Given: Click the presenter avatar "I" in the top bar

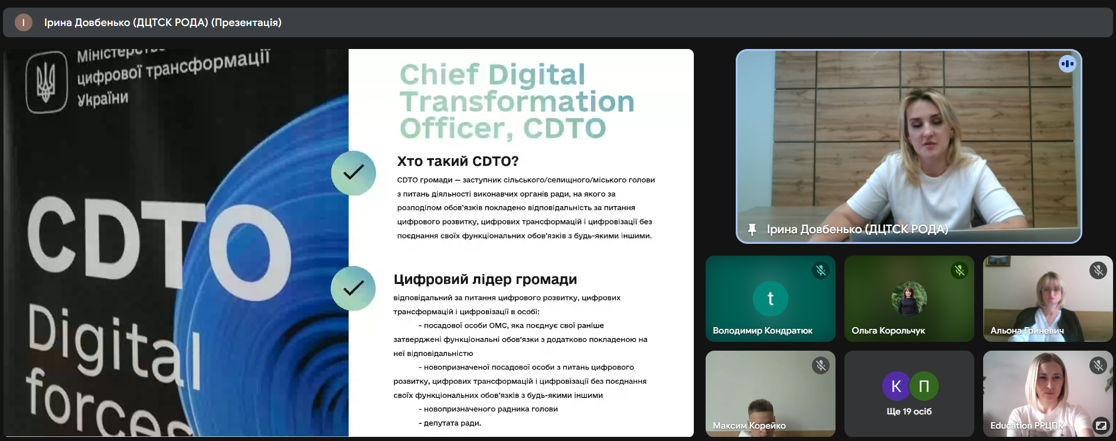Looking at the screenshot, I should point(24,22).
